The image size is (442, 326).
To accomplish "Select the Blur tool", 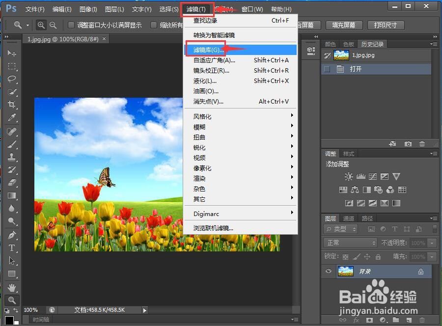I will tap(12, 208).
